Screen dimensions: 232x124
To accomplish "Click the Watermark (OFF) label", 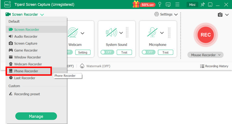I will pos(98,66).
